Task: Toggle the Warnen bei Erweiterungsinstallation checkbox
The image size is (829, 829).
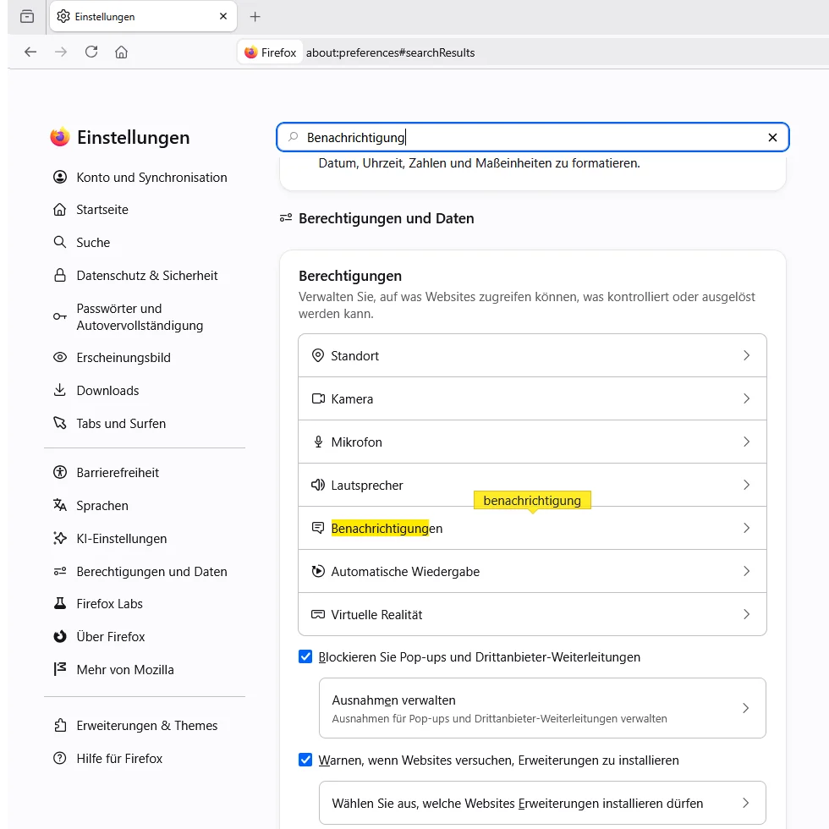Action: pos(305,760)
